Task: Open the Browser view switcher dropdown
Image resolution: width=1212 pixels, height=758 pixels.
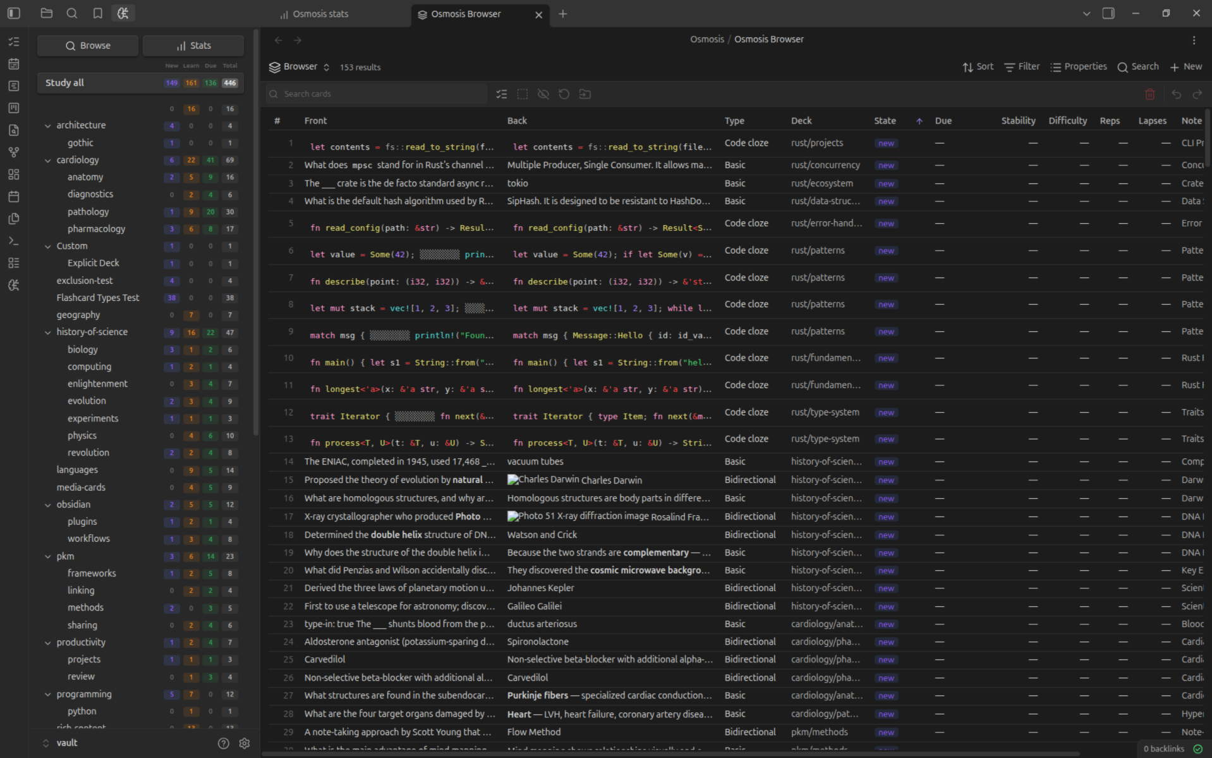Action: [300, 67]
